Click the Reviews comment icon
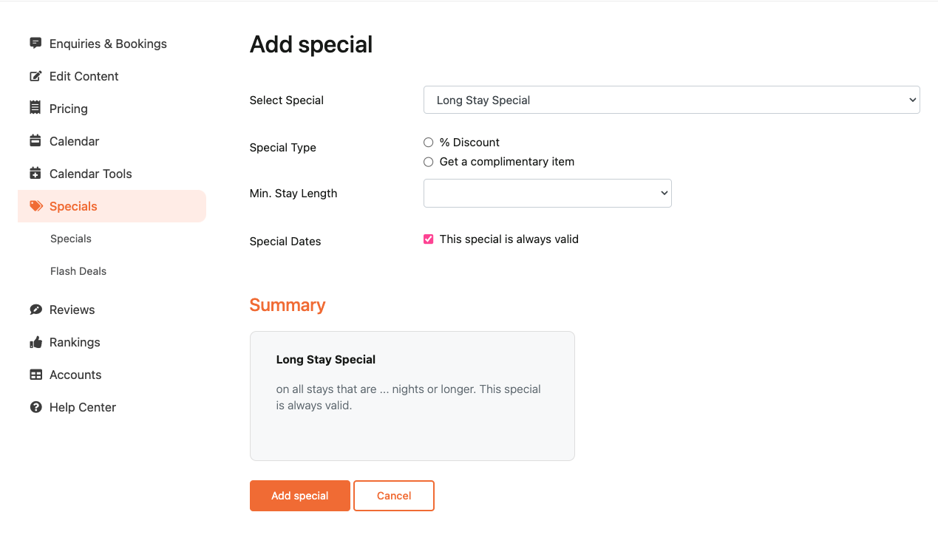This screenshot has height=546, width=938. (x=35, y=310)
